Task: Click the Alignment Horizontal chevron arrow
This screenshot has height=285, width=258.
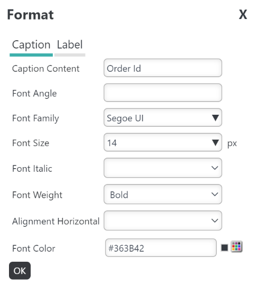Action: (x=215, y=220)
